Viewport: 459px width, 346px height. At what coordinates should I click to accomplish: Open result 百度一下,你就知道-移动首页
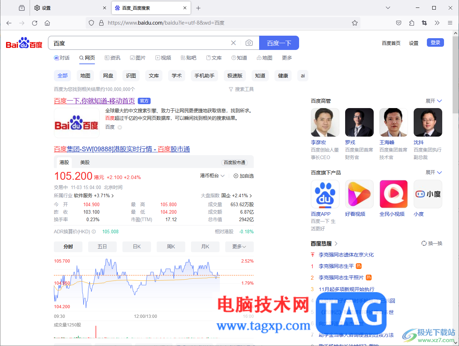pos(94,101)
